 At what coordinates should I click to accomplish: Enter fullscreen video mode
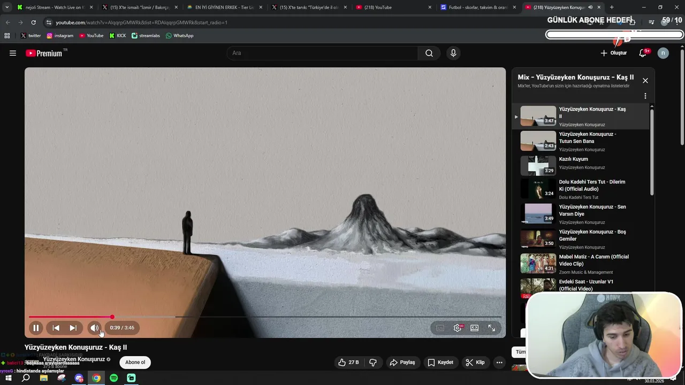click(491, 328)
